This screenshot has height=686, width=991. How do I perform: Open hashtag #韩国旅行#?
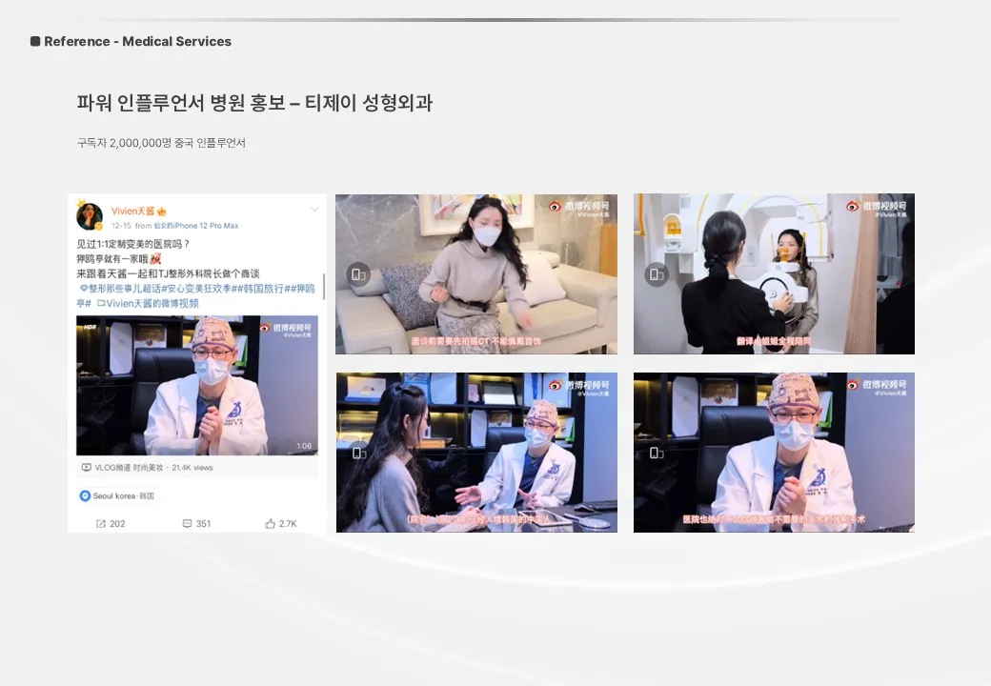(x=262, y=289)
